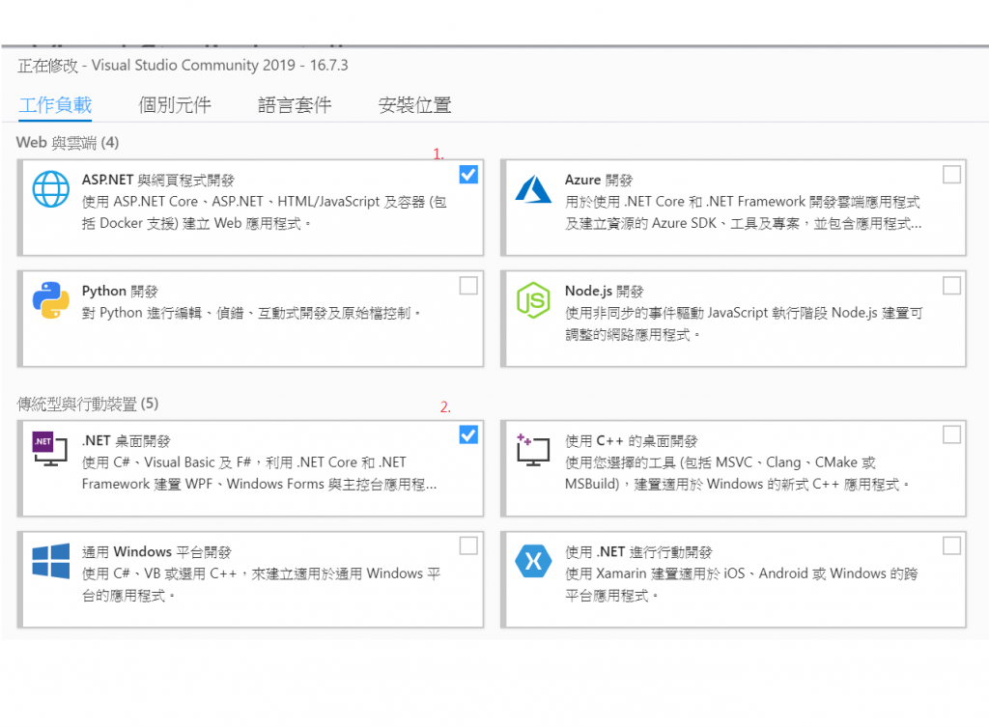Click the Python logo icon
This screenshot has height=727, width=989.
pos(51,300)
